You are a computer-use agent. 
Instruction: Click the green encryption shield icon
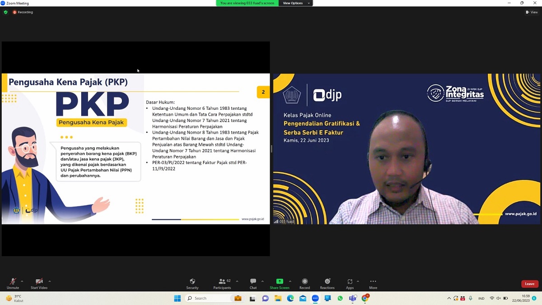click(x=6, y=12)
